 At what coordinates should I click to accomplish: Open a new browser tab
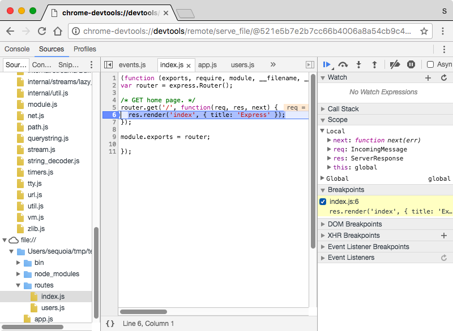185,13
